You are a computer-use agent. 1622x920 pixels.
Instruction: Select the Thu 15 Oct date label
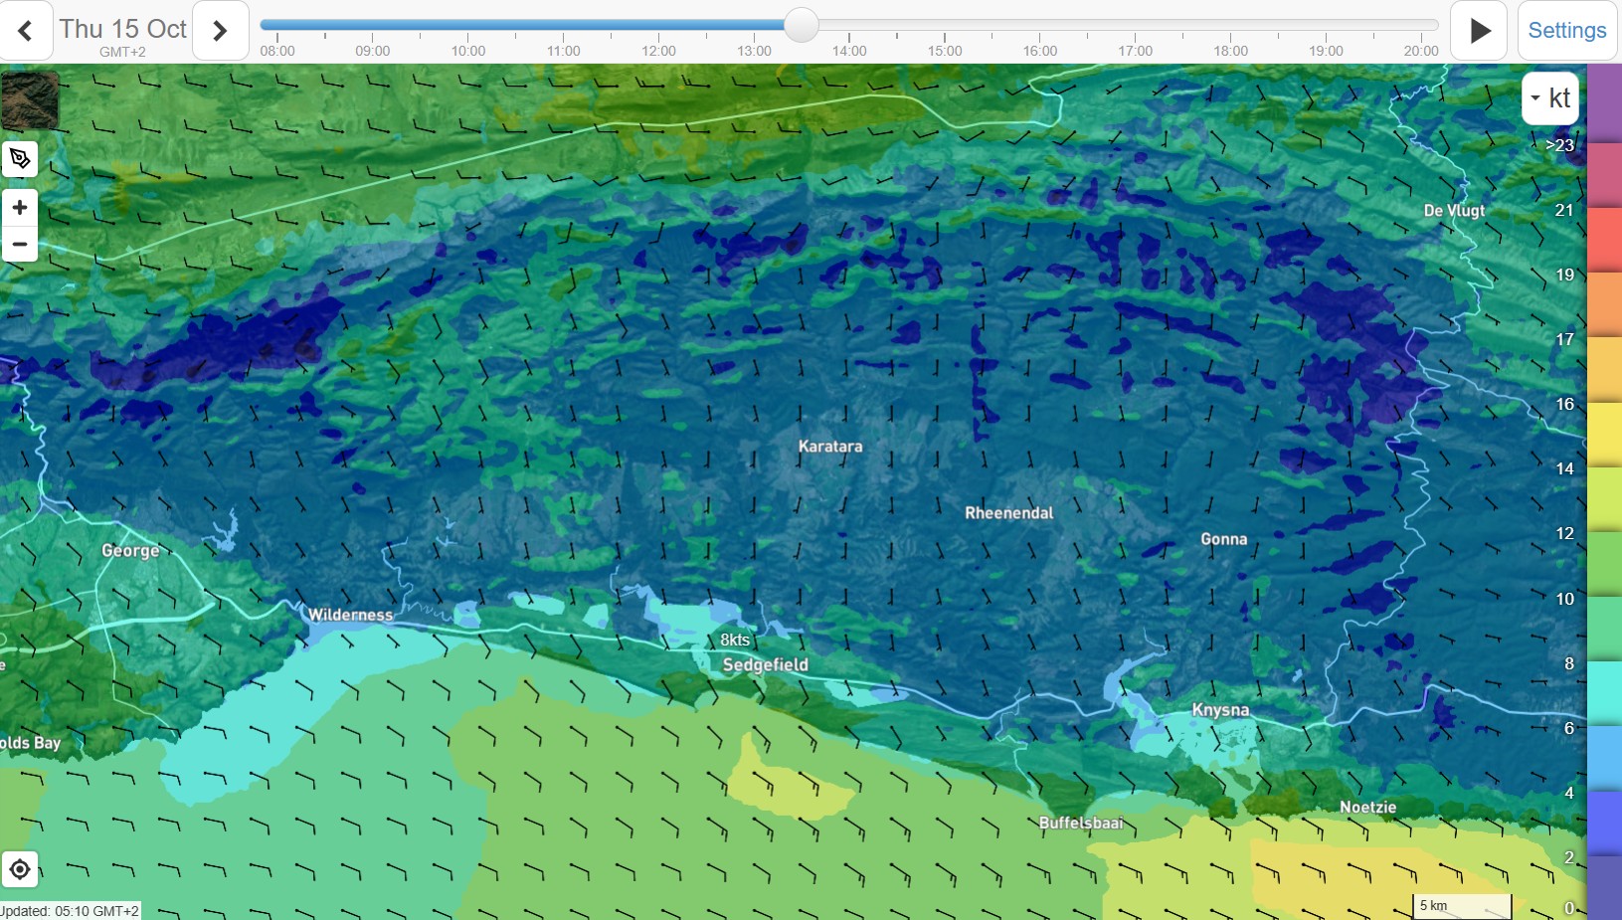coord(123,29)
